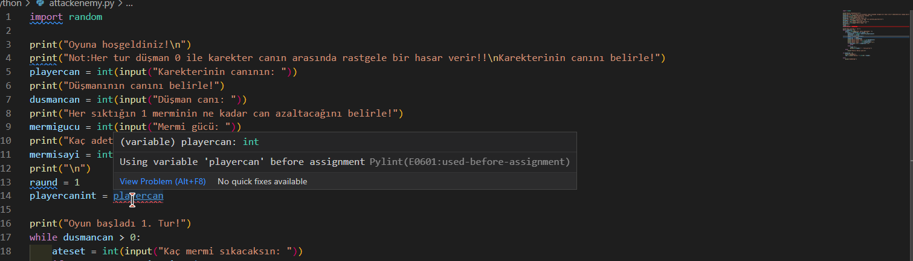Select line number 1 in the gutter
This screenshot has width=913, height=261.
pos(8,17)
